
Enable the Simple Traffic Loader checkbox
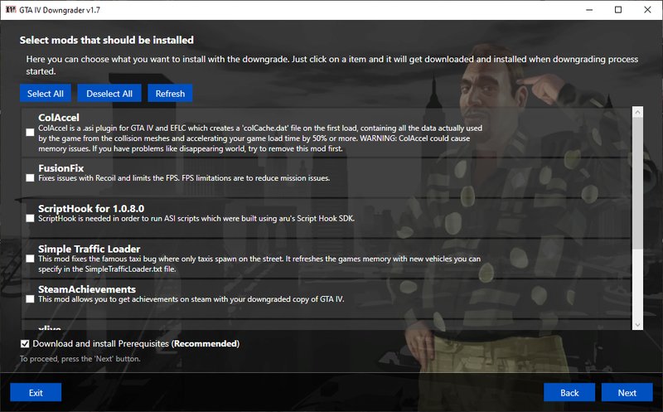coord(30,259)
